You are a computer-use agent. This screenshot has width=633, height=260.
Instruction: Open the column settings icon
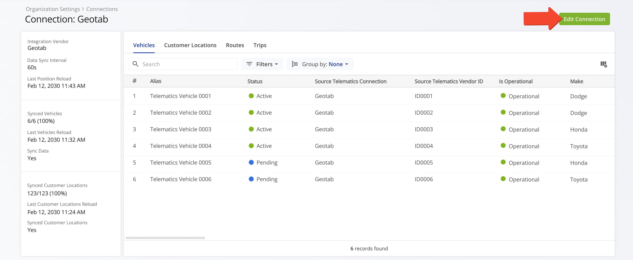[603, 64]
